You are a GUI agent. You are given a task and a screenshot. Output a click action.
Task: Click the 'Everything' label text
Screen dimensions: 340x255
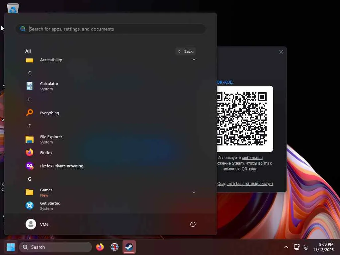(49, 113)
